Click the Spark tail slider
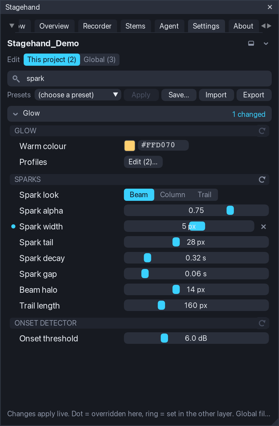This screenshot has height=426, width=279. (196, 242)
